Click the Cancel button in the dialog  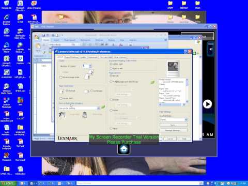pyautogui.click(x=170, y=138)
